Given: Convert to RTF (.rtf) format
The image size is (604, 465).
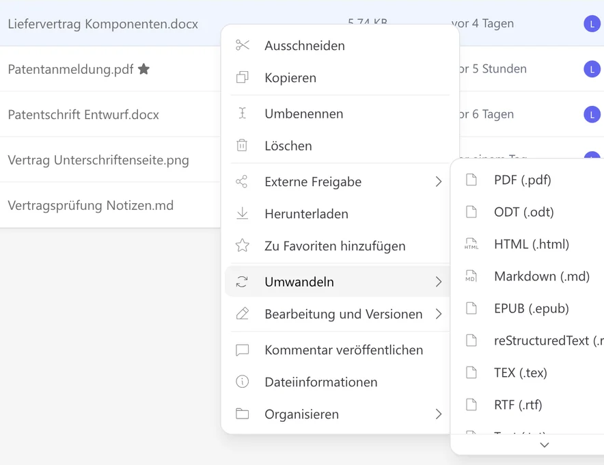Looking at the screenshot, I should click(530, 404).
